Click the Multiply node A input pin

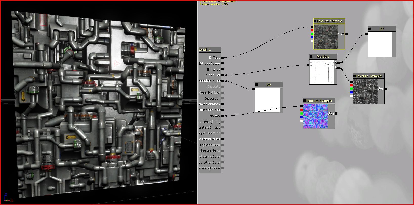339,63
